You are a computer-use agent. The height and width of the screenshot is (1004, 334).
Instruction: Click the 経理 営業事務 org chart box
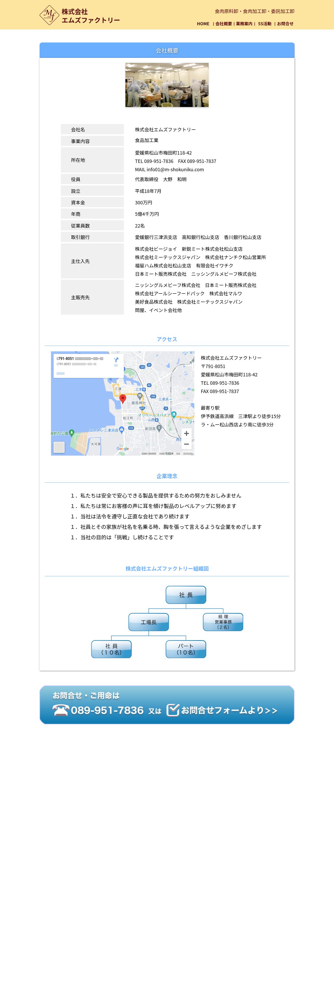click(x=223, y=622)
